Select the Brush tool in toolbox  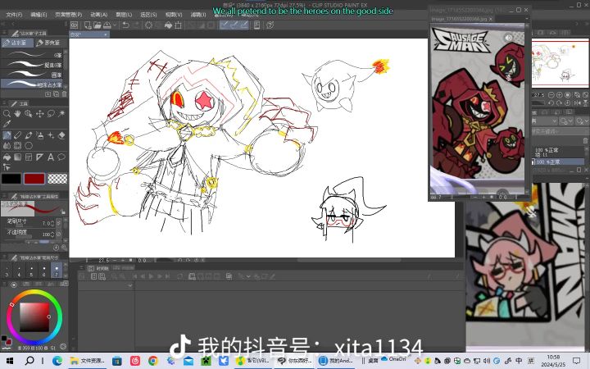coord(29,135)
